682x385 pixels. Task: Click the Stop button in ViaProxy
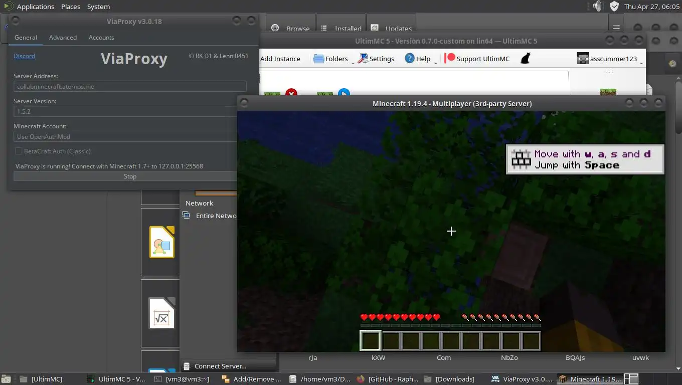tap(125, 176)
